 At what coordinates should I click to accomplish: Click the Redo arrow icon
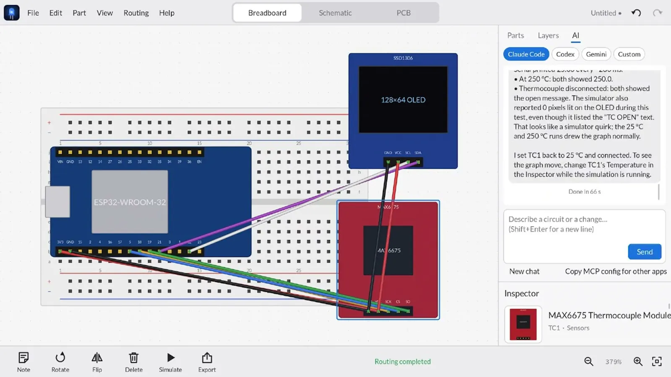658,13
